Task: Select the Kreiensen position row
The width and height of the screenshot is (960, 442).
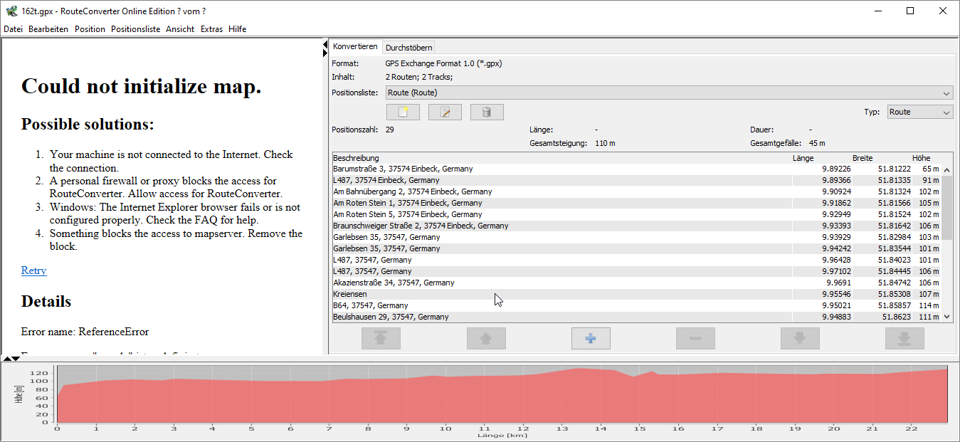Action: pyautogui.click(x=637, y=294)
